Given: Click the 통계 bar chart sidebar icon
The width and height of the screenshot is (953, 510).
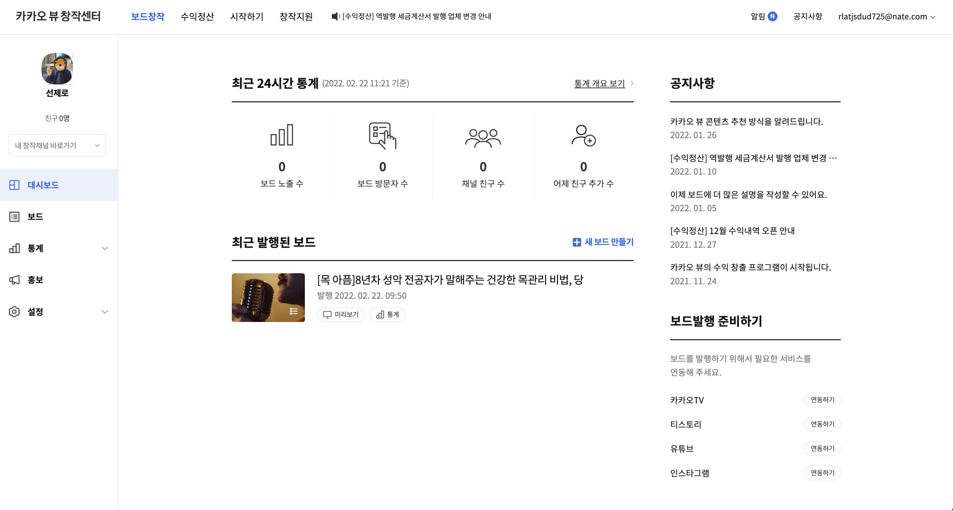Looking at the screenshot, I should 14,248.
